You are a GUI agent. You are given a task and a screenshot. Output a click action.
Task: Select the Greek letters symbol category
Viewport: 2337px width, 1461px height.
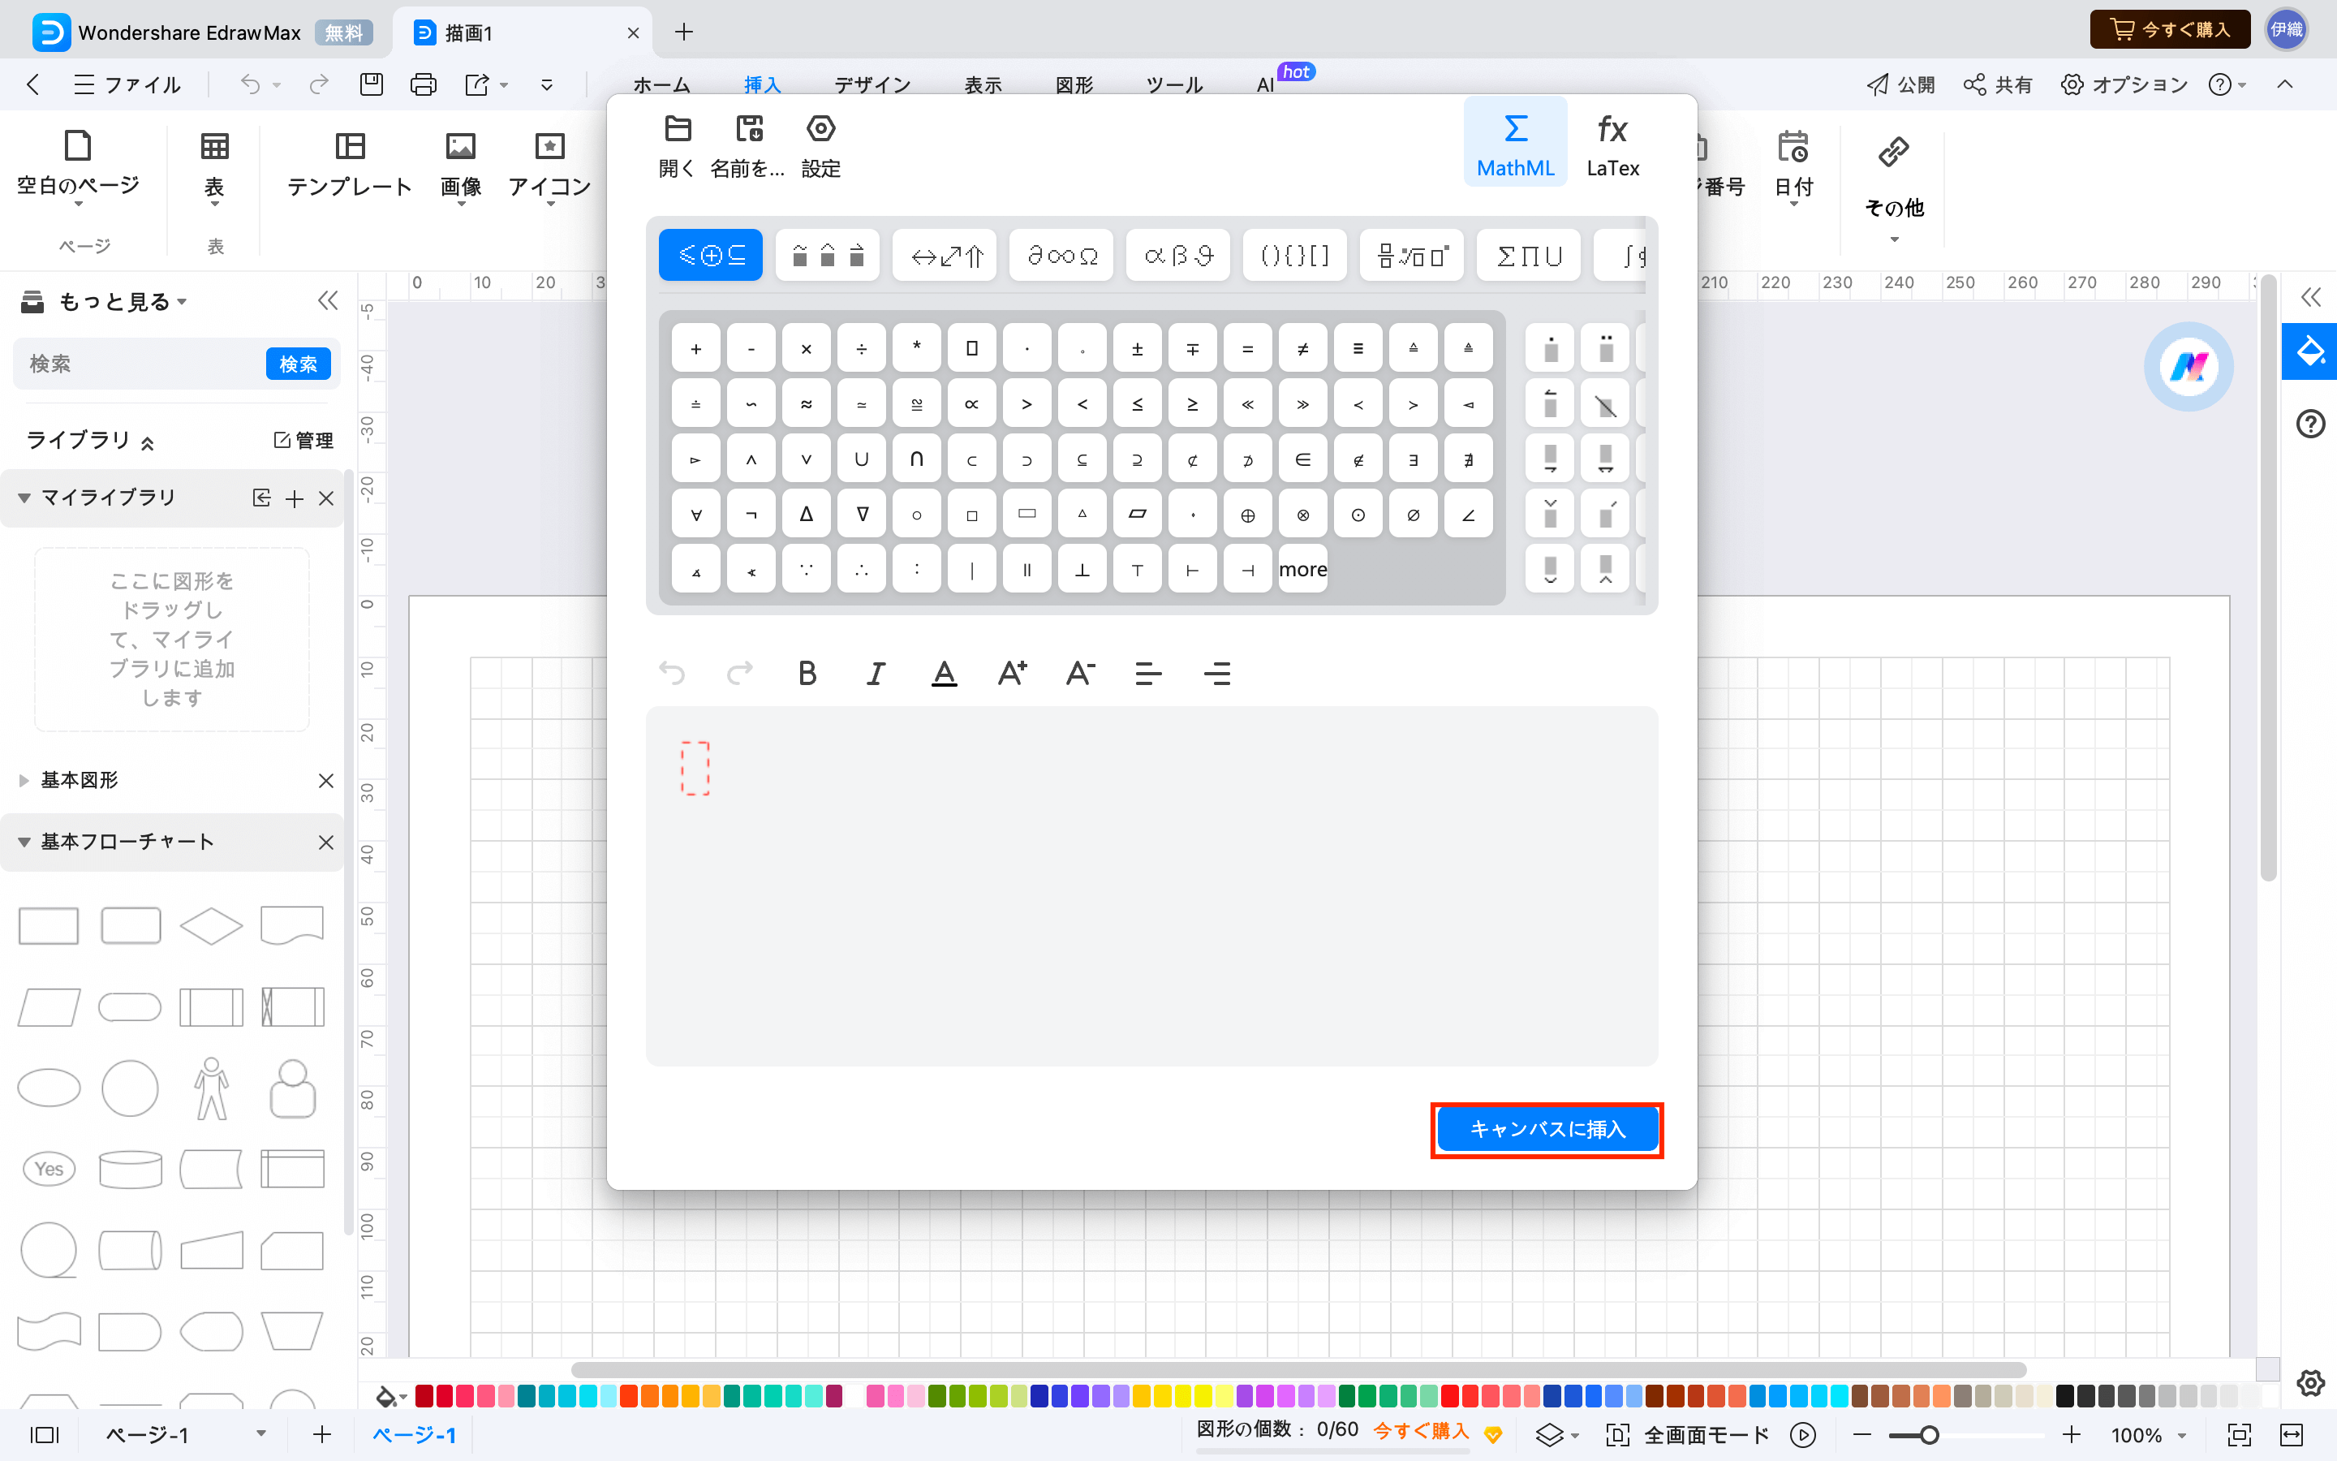tap(1178, 255)
